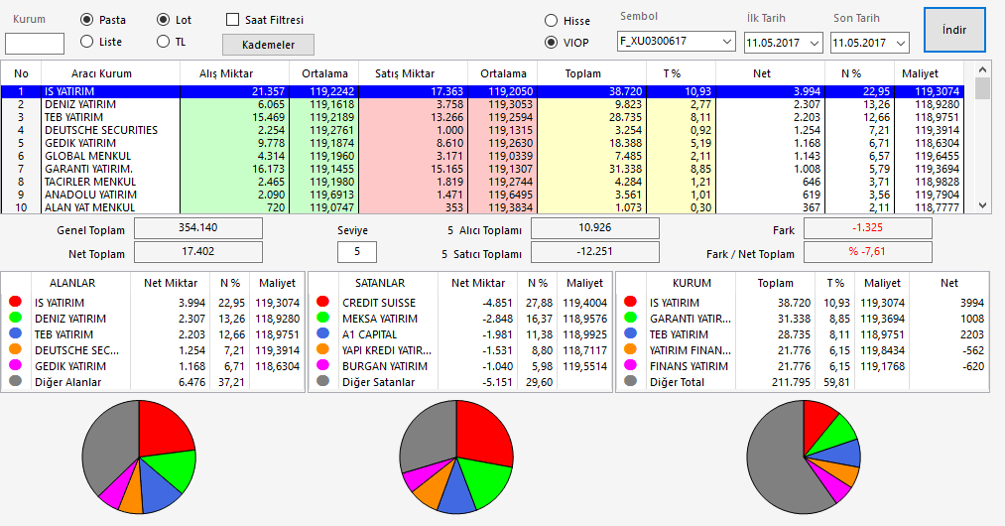Screen dimensions: 1005x526
Task: Click the Fark / Net Toplam value % -7,61
Action: [x=868, y=251]
